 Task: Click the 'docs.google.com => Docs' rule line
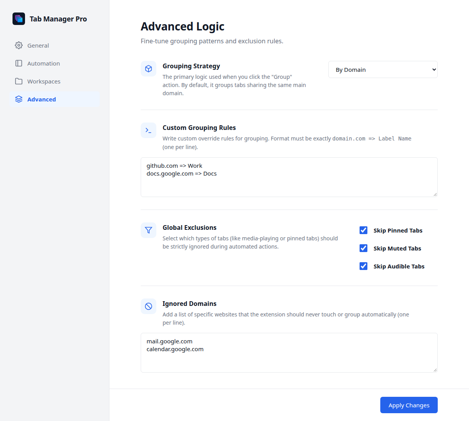pyautogui.click(x=181, y=174)
